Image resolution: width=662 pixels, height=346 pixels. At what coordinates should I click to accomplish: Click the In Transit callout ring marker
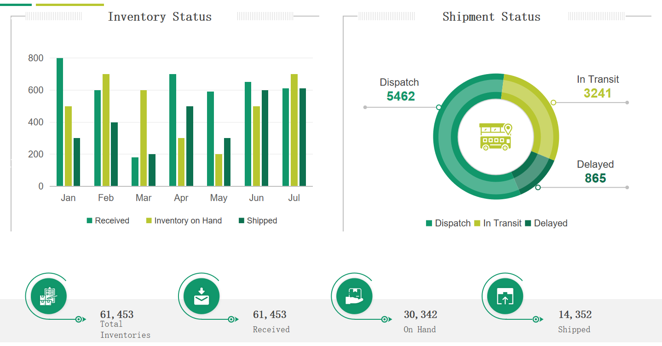553,103
